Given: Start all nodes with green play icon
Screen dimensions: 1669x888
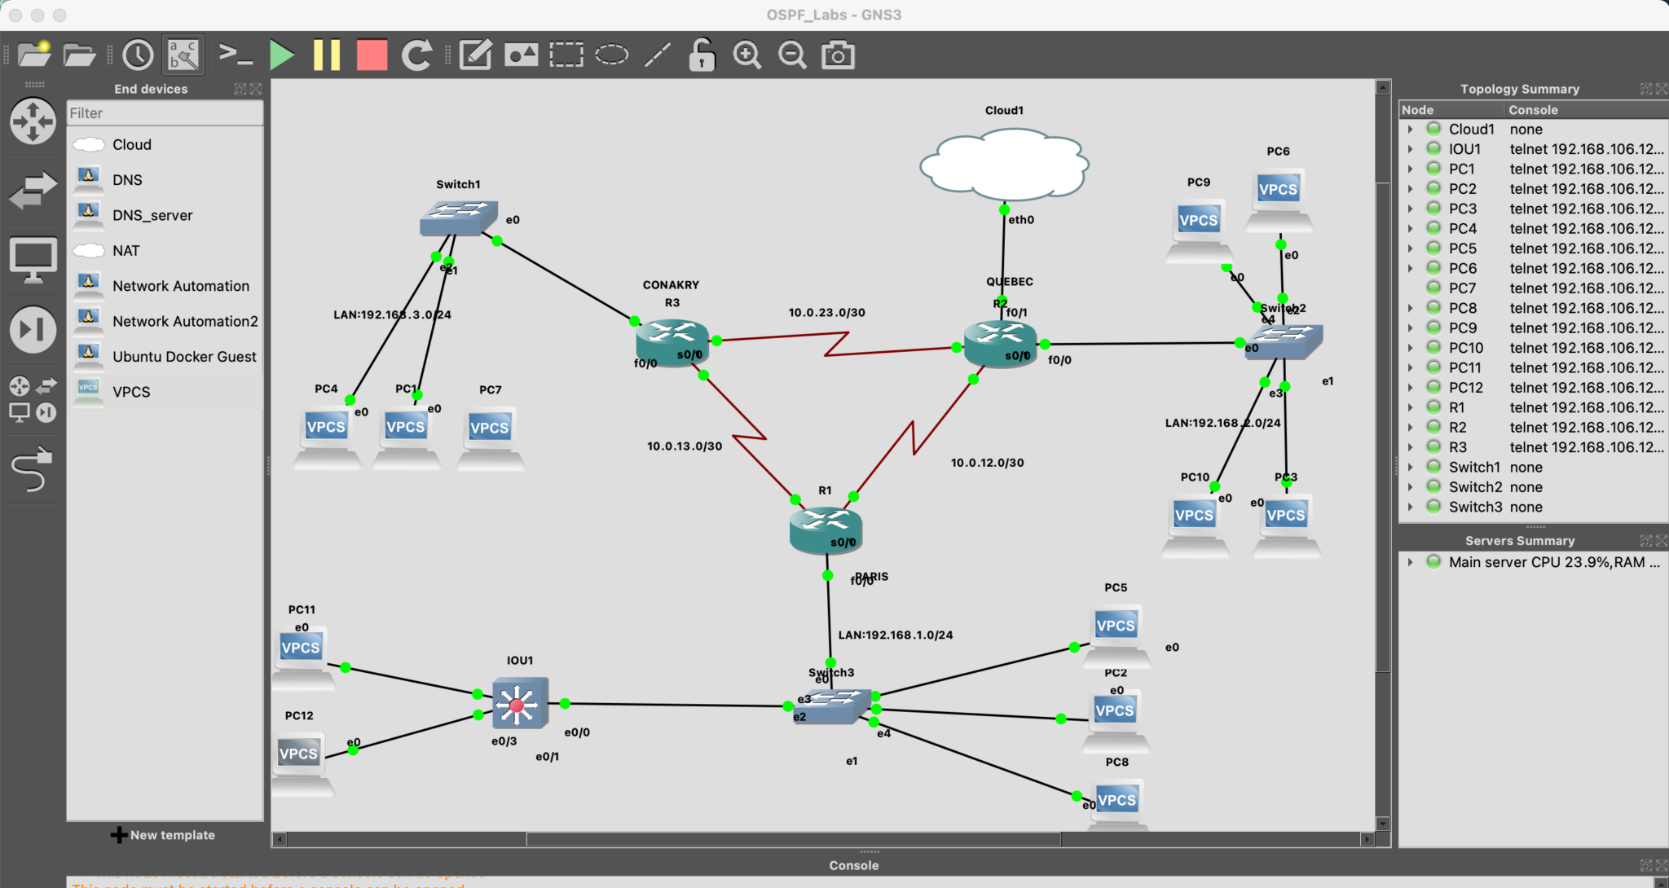Looking at the screenshot, I should [x=282, y=55].
